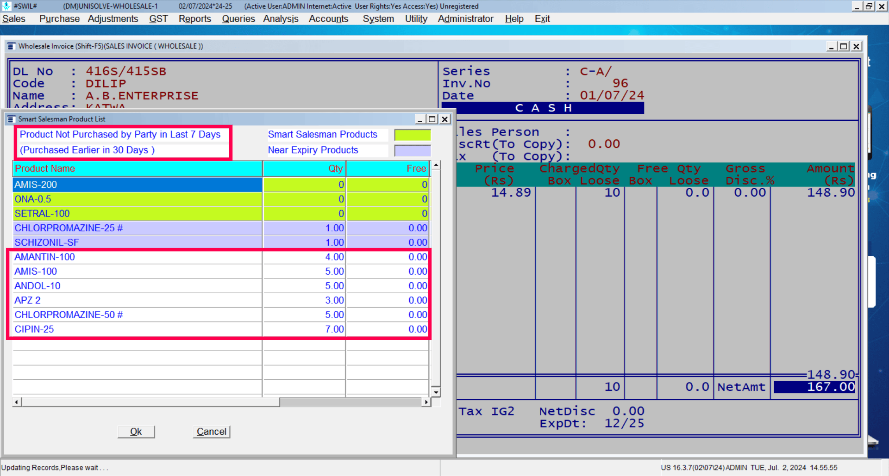Click horizontal scrollbar left arrow in product list

click(17, 402)
